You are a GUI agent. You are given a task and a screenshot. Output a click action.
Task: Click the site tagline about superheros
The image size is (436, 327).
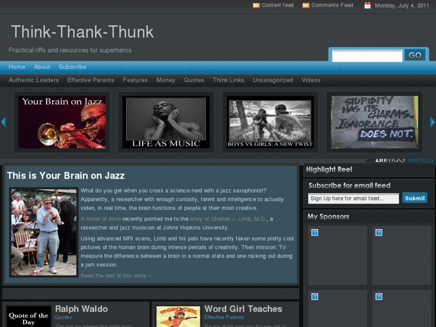click(70, 50)
